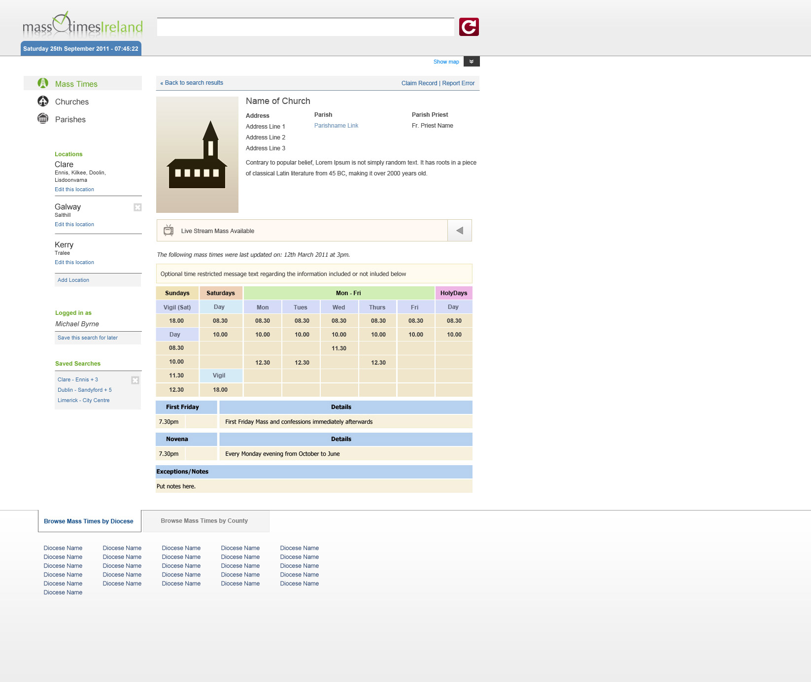The height and width of the screenshot is (682, 811).
Task: Expand the map with chevron button
Action: 472,62
